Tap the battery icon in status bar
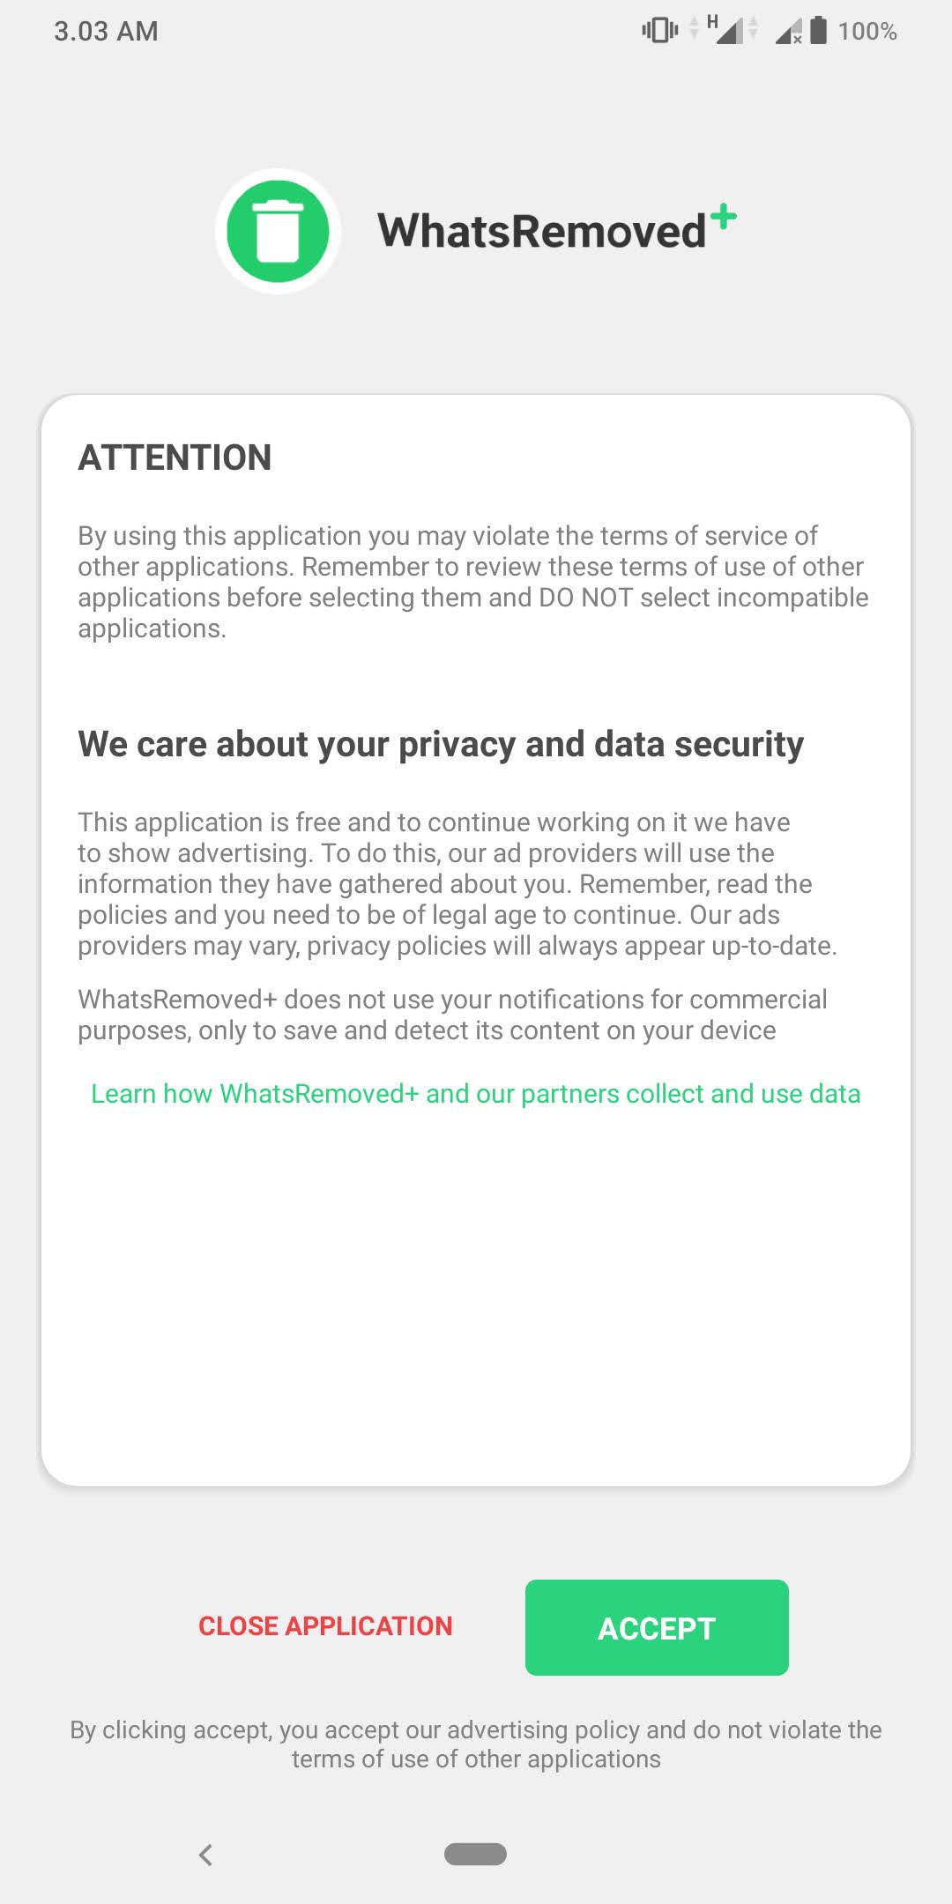 [819, 31]
